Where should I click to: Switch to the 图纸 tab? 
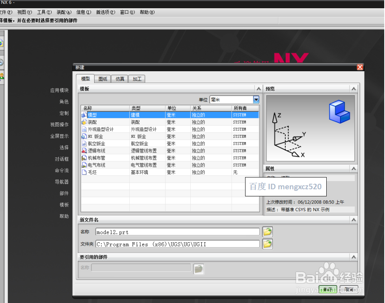(x=102, y=79)
